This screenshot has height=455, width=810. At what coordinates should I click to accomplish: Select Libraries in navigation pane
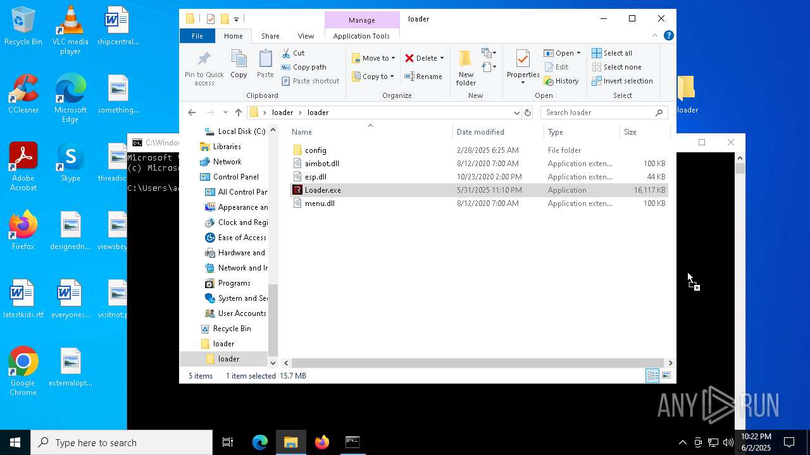[227, 147]
